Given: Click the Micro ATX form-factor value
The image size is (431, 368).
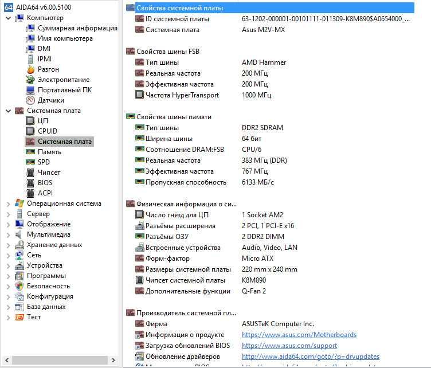Looking at the screenshot, I should pyautogui.click(x=257, y=259).
